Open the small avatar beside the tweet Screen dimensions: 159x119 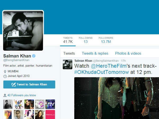click(68, 65)
